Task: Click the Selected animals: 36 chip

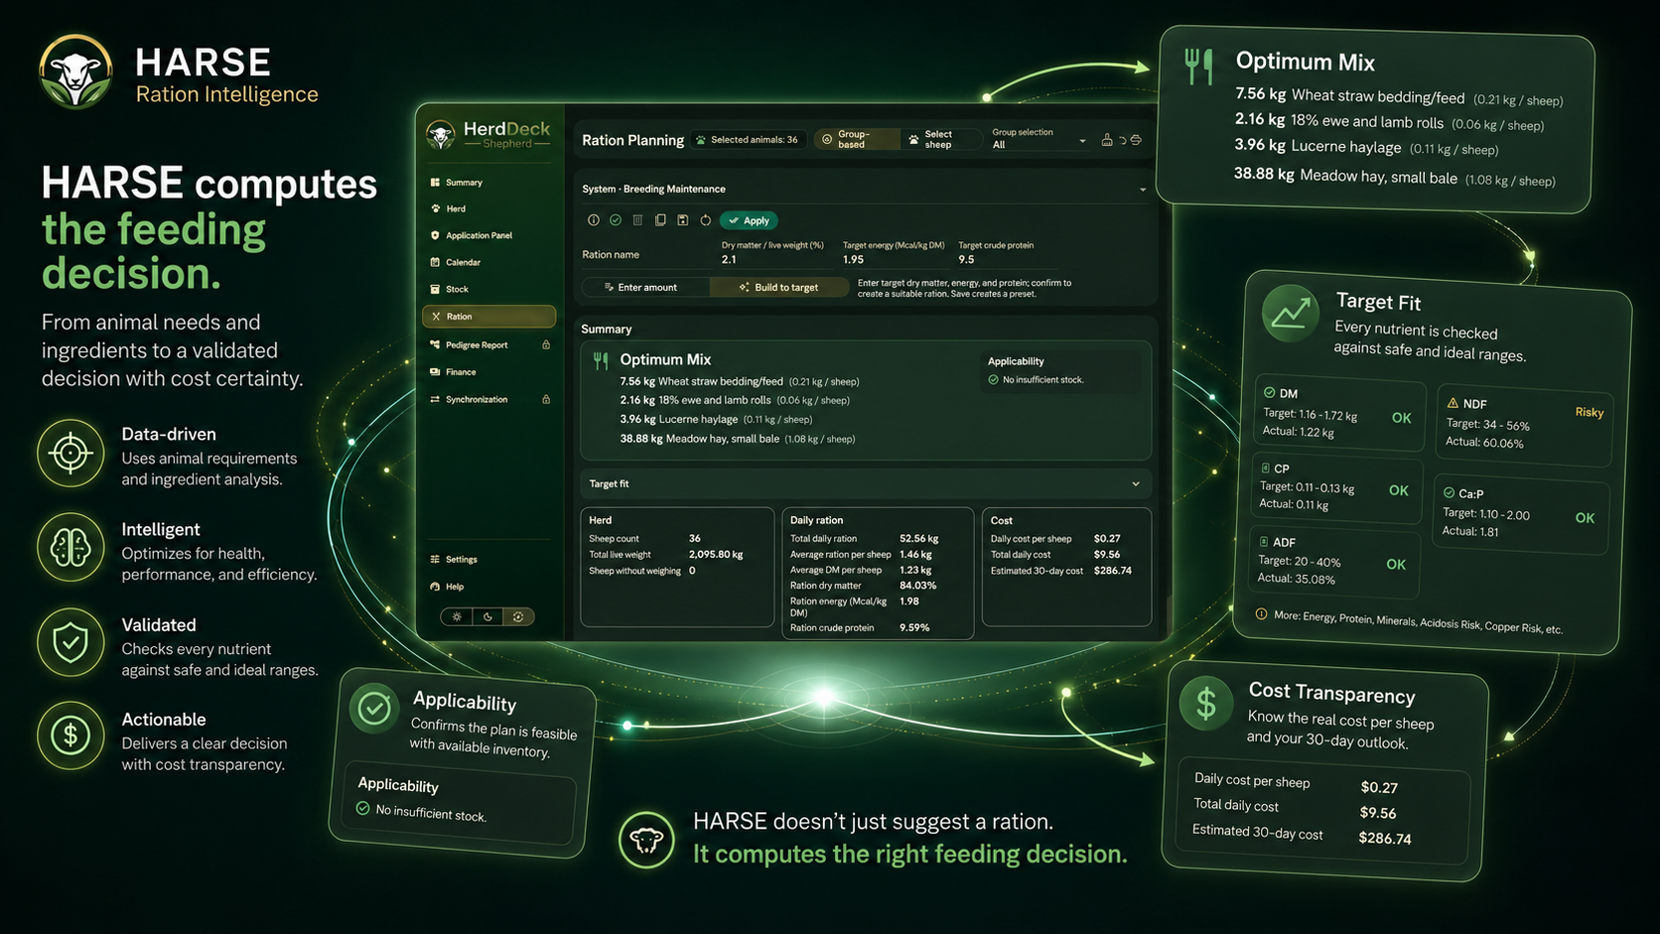Action: click(x=748, y=140)
